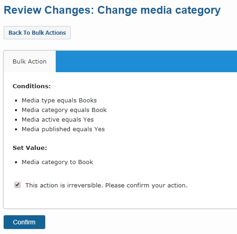Click the 'This action is irreversible' label text

tap(106, 186)
